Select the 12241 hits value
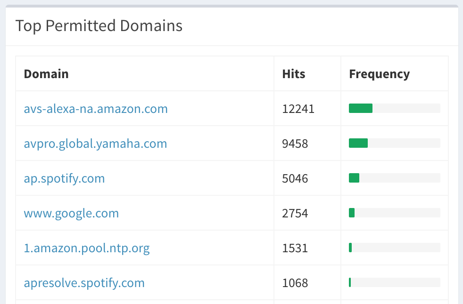 [x=298, y=109]
